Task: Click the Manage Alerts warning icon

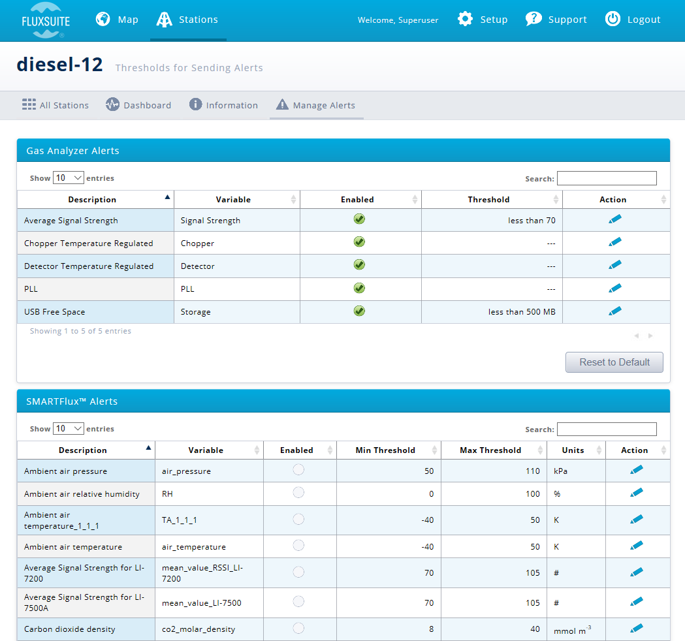Action: (282, 104)
